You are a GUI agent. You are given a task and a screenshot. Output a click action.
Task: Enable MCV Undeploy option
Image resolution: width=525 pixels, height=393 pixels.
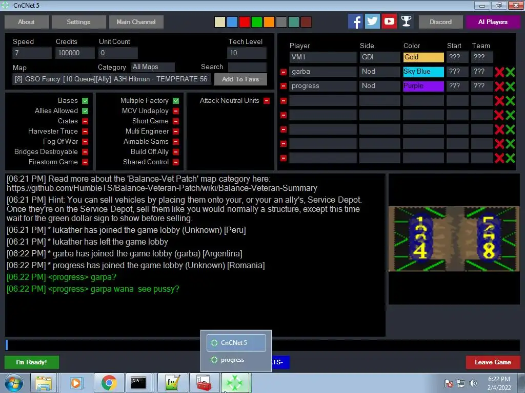coord(176,111)
